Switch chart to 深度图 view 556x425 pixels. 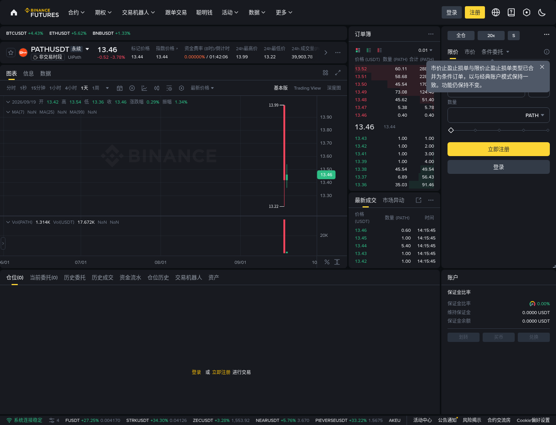[x=334, y=88]
